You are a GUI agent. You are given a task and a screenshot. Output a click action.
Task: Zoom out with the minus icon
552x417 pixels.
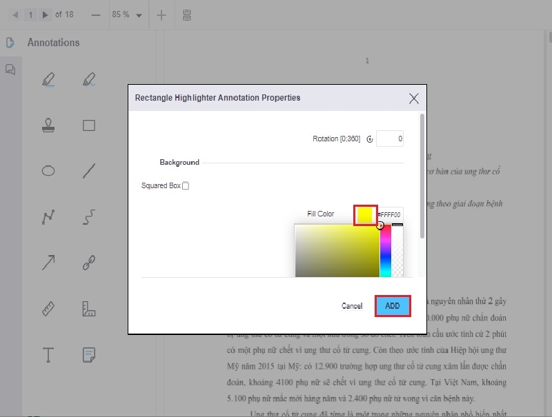(x=96, y=15)
